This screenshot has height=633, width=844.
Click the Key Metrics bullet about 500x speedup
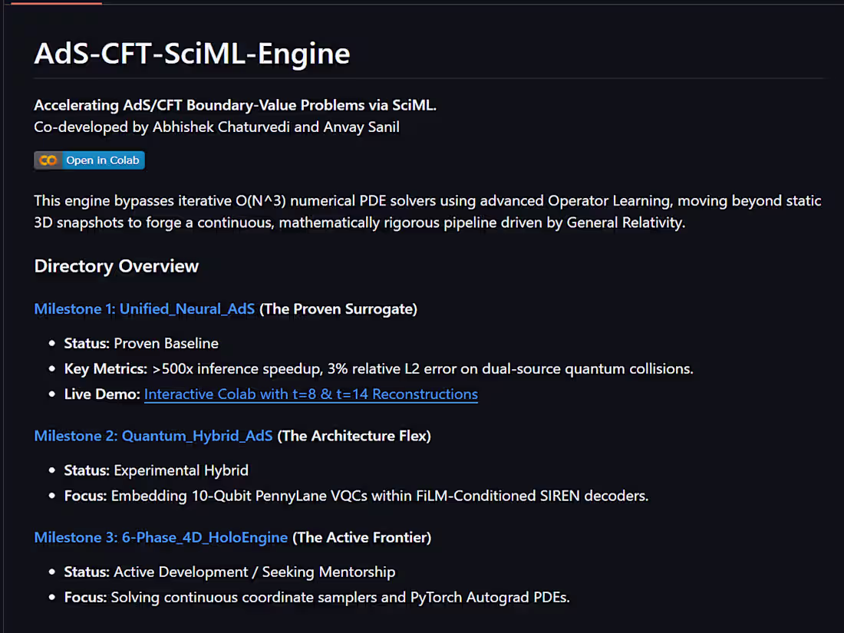pyautogui.click(x=379, y=369)
